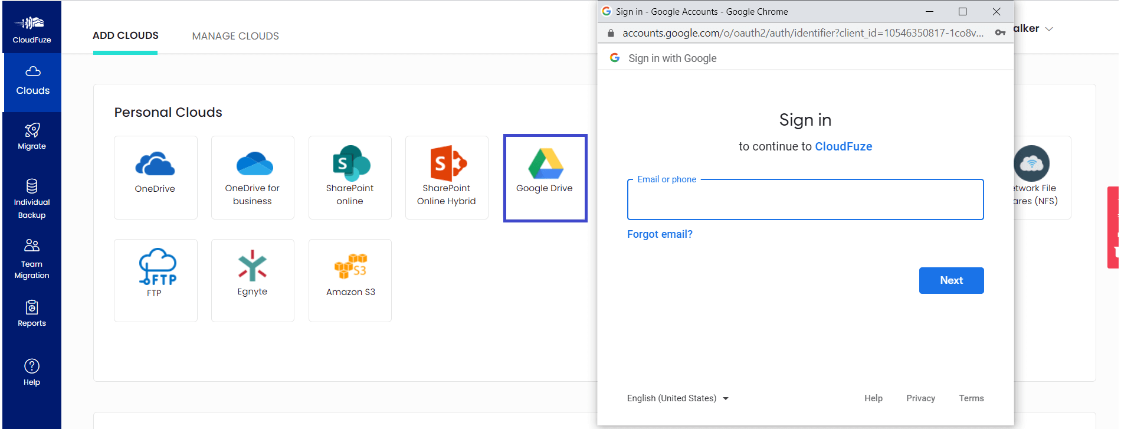Click the CloudFuze logo in sidebar
1121x429 pixels.
pos(32,30)
